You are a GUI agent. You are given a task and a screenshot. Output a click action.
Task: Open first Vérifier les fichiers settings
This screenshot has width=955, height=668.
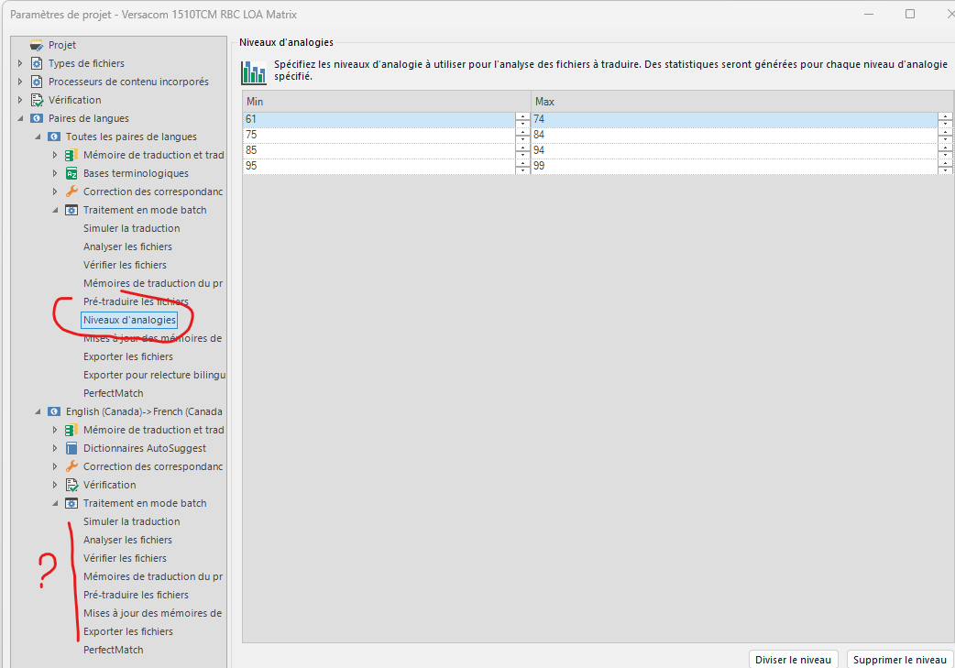pos(125,265)
